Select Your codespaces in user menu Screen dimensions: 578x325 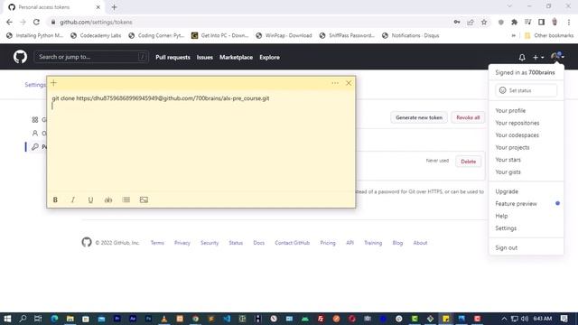[x=517, y=135]
